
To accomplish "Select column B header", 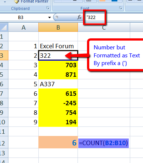I will coord(58,27).
